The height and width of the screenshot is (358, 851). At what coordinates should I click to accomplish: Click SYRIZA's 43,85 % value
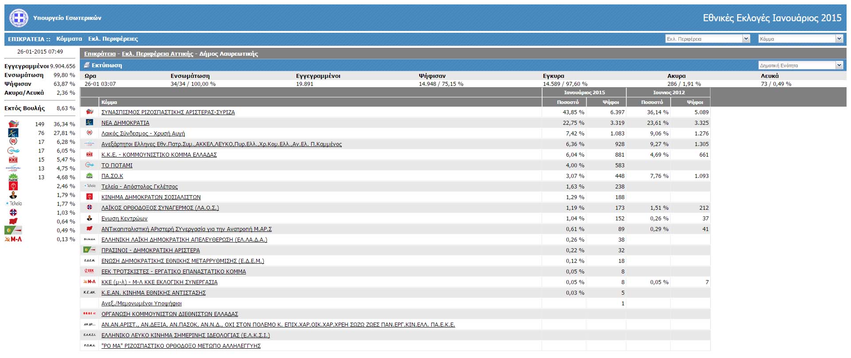point(573,112)
